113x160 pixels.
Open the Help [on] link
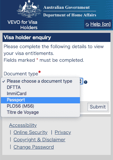(x=100, y=24)
